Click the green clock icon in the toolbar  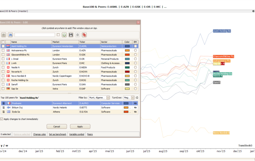coord(64,35)
